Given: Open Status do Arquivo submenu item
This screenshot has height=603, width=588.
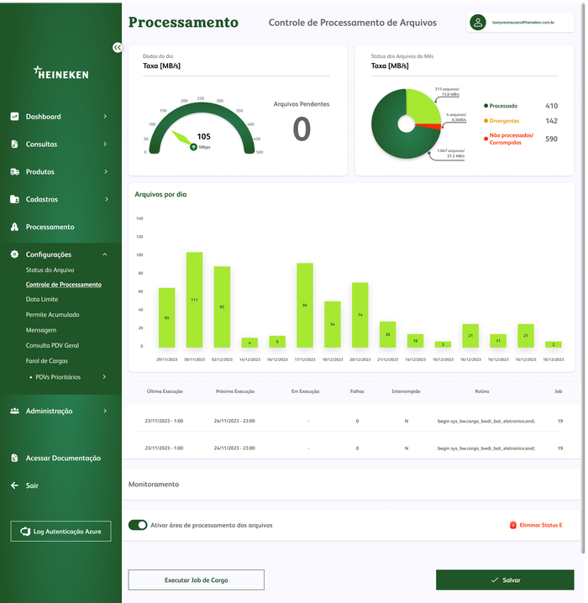Looking at the screenshot, I should point(50,270).
